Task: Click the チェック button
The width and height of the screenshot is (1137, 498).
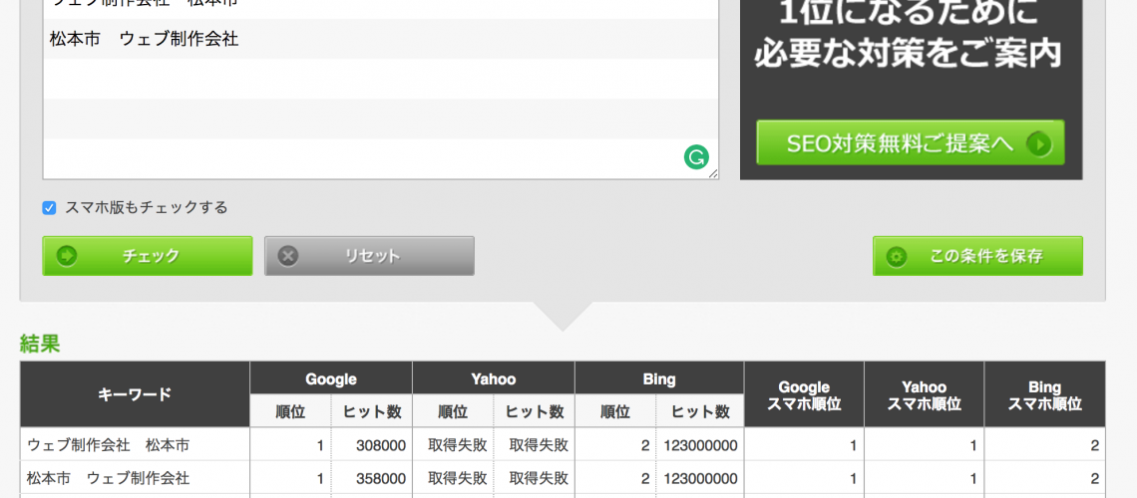Action: (x=148, y=256)
